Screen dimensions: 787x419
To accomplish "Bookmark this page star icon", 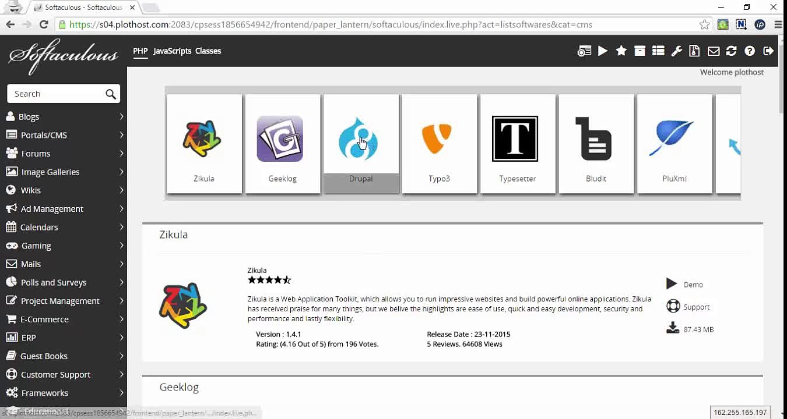I will [705, 24].
